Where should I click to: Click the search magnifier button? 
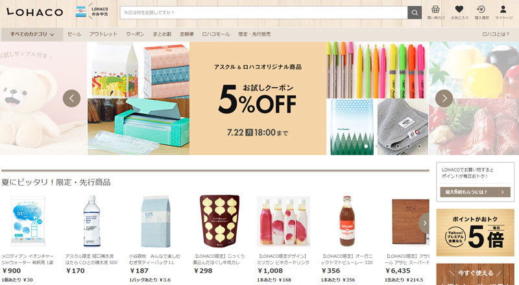click(415, 13)
